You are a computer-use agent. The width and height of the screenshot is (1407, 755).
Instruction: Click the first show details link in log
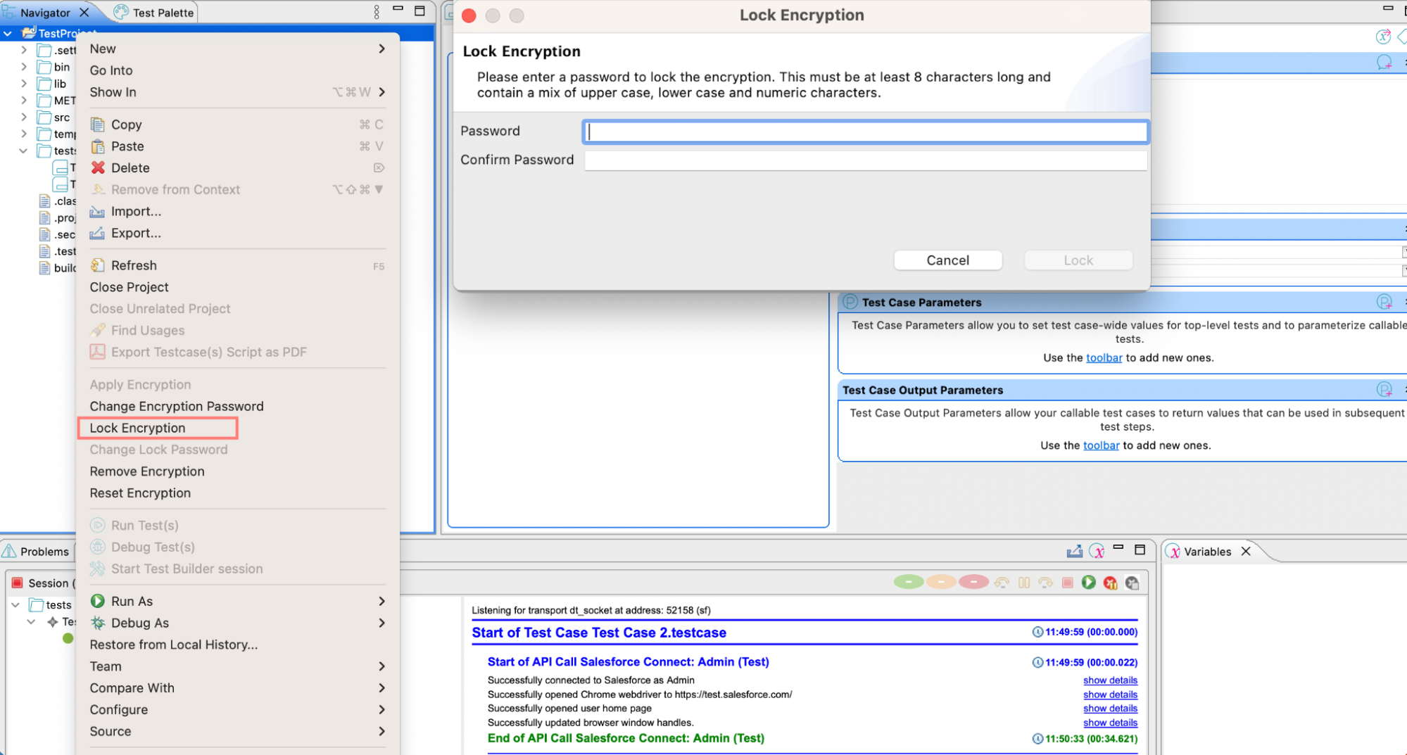[1110, 680]
